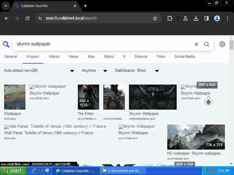Image resolution: width=234 pixels, height=175 pixels.
Task: Select the Images tab
Action: (x=33, y=57)
